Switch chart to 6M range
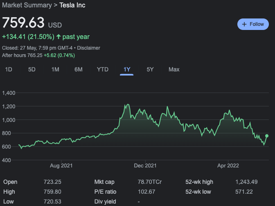This screenshot has height=206, width=275. click(x=79, y=69)
